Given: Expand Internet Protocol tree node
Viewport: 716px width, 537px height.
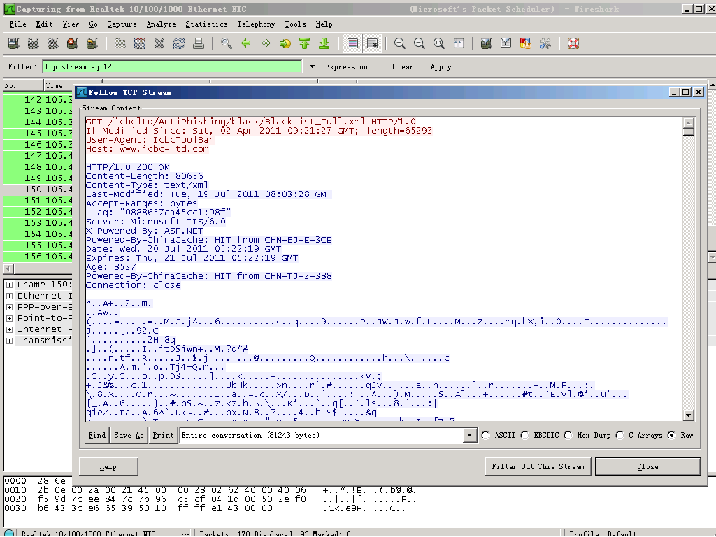Looking at the screenshot, I should tap(9, 329).
